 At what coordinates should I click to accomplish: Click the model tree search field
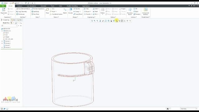click(10, 26)
